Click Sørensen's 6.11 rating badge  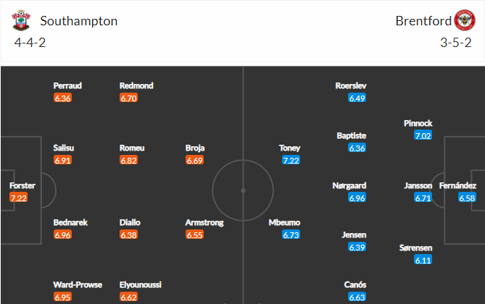tap(423, 260)
